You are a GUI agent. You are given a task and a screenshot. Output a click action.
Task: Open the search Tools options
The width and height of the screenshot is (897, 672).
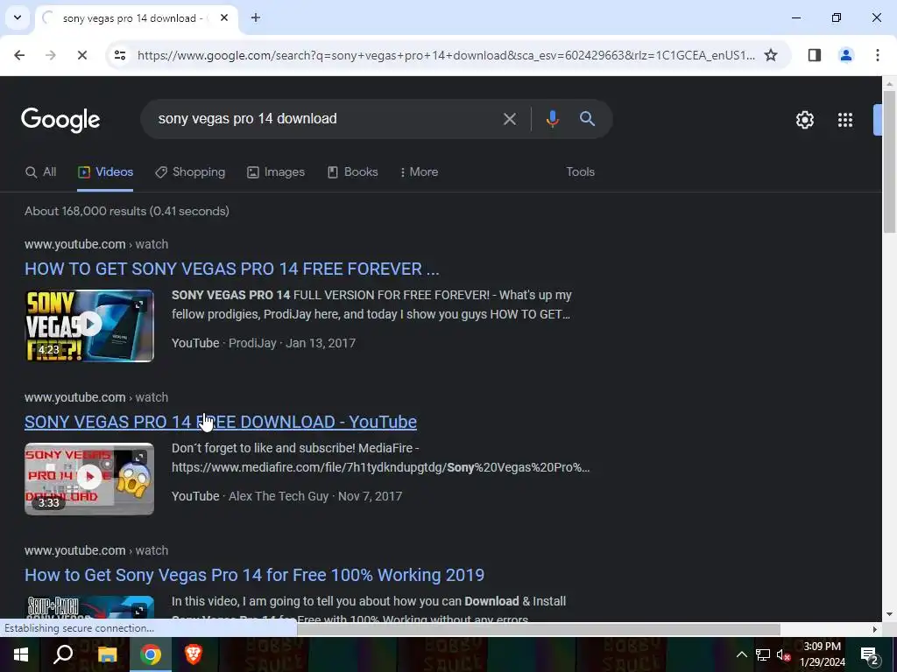(580, 172)
